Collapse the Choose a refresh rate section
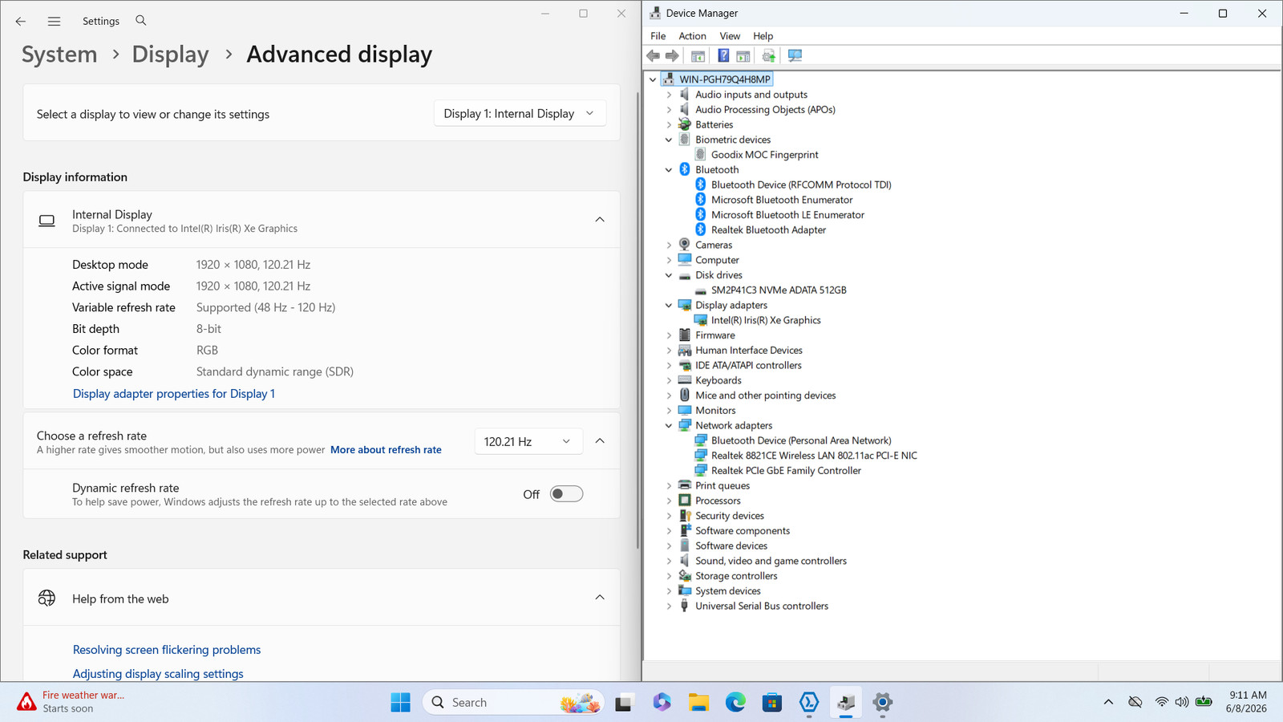 [x=600, y=441]
